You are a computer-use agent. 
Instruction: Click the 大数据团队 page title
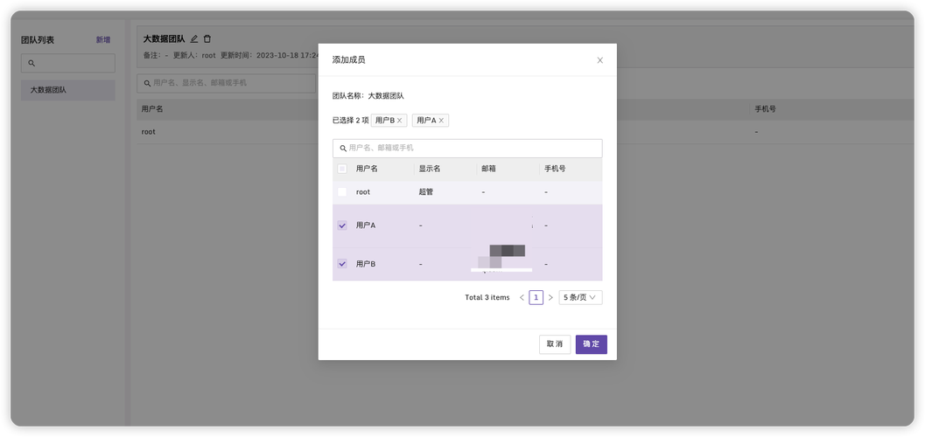coord(164,38)
